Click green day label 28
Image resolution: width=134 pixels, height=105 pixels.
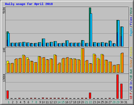pyautogui.click(x=114, y=102)
